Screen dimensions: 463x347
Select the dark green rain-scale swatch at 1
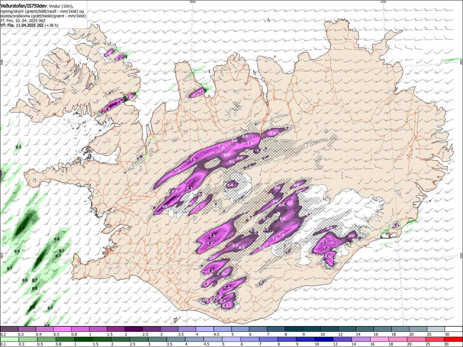tap(83, 339)
